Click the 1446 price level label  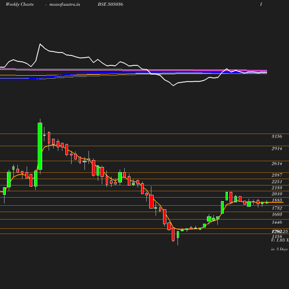coord(277,223)
